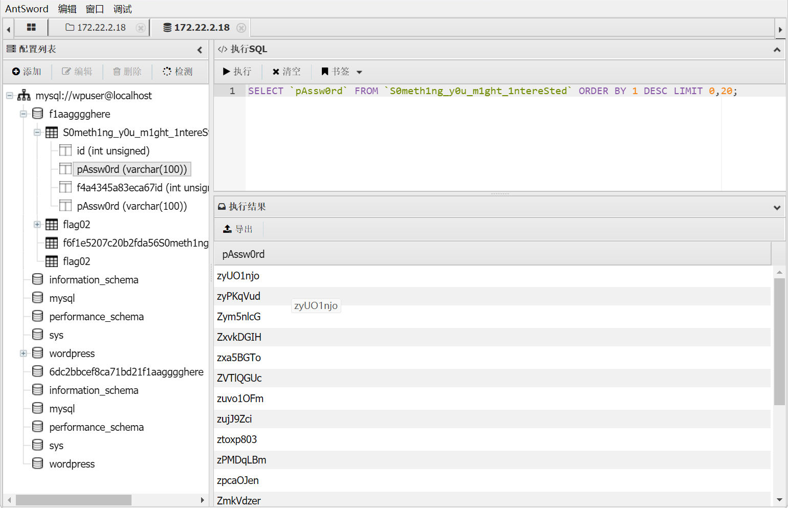Screen dimensions: 788x508
Task: Select the zPMDqLBm result row
Action: (492, 460)
